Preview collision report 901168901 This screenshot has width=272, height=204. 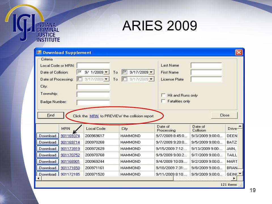(70, 161)
